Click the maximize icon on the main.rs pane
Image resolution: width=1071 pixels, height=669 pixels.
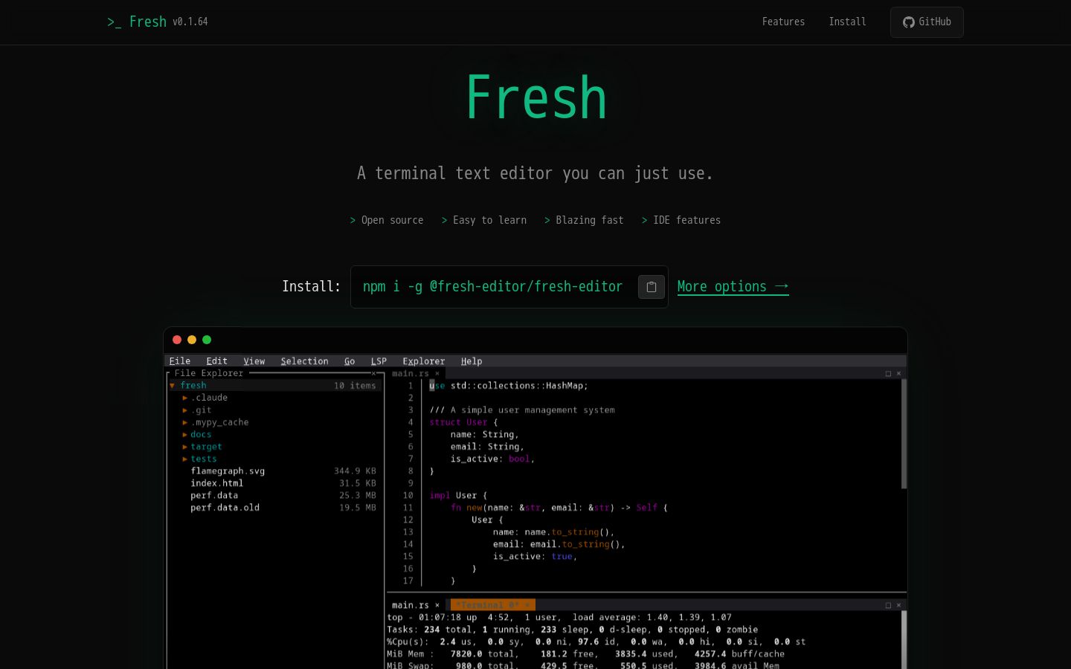(x=887, y=374)
